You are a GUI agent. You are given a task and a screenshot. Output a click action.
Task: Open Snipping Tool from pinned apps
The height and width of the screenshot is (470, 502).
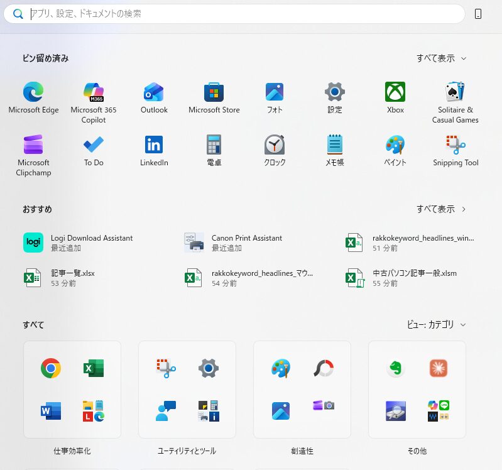456,150
